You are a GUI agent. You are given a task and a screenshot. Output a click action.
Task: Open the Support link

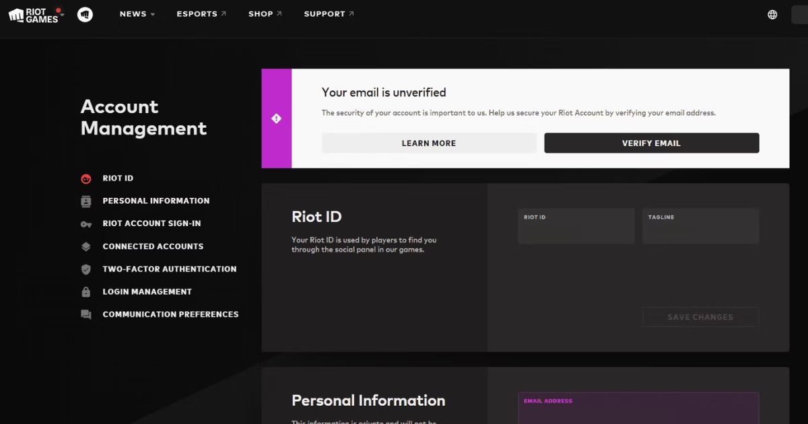pos(329,14)
